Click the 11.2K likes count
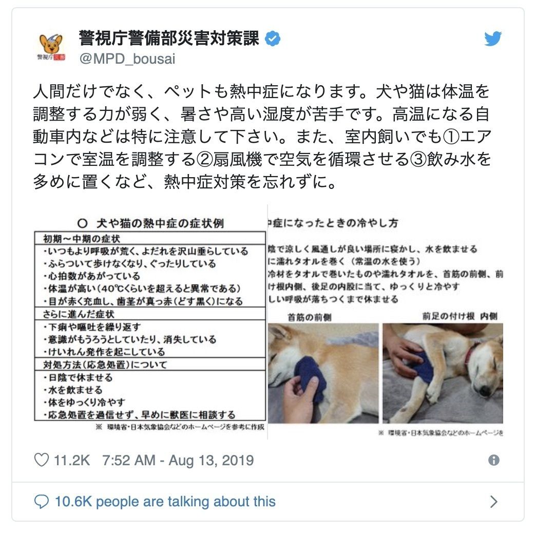This screenshot has height=533, width=535. click(72, 460)
